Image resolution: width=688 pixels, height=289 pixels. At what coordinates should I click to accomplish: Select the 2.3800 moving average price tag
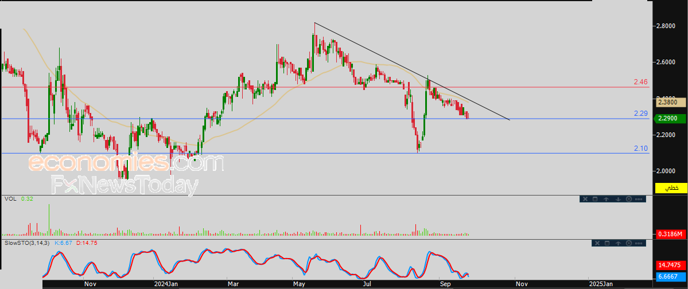[x=671, y=102]
